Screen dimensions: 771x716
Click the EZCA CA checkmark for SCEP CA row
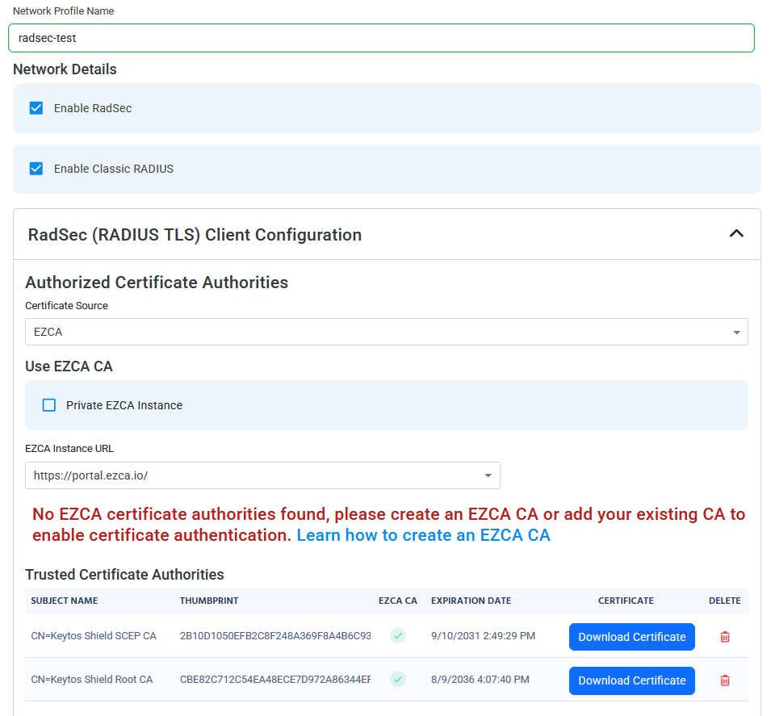(x=398, y=636)
